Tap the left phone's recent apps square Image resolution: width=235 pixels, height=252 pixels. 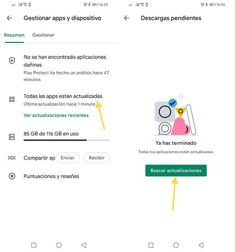coord(34,245)
